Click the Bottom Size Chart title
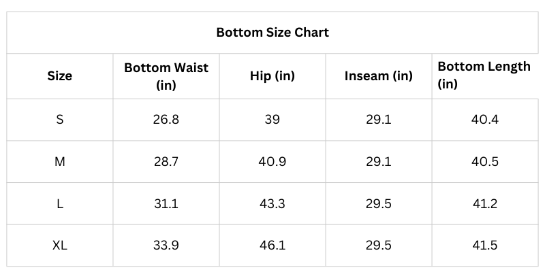Viewport: 545px width, 272px height. click(x=272, y=32)
